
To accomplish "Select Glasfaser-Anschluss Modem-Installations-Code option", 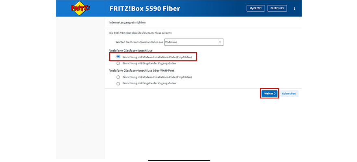I will 118,57.
